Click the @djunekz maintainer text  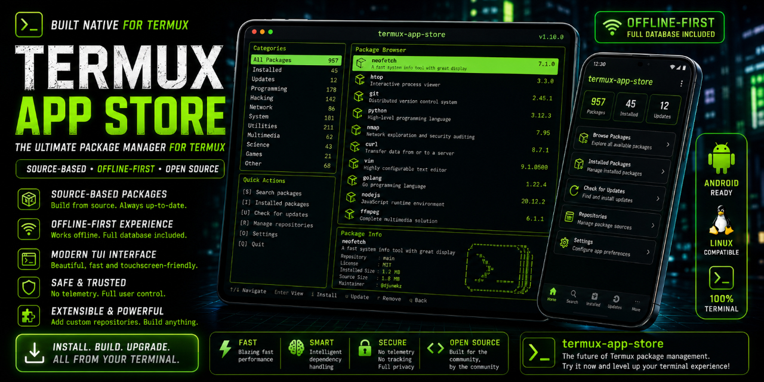point(392,285)
